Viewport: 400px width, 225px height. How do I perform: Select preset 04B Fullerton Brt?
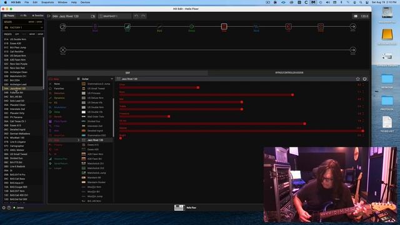[x=22, y=92]
